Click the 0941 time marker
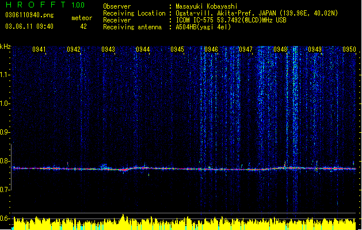Screen dimensions: 362x230 pyautogui.click(x=39, y=49)
